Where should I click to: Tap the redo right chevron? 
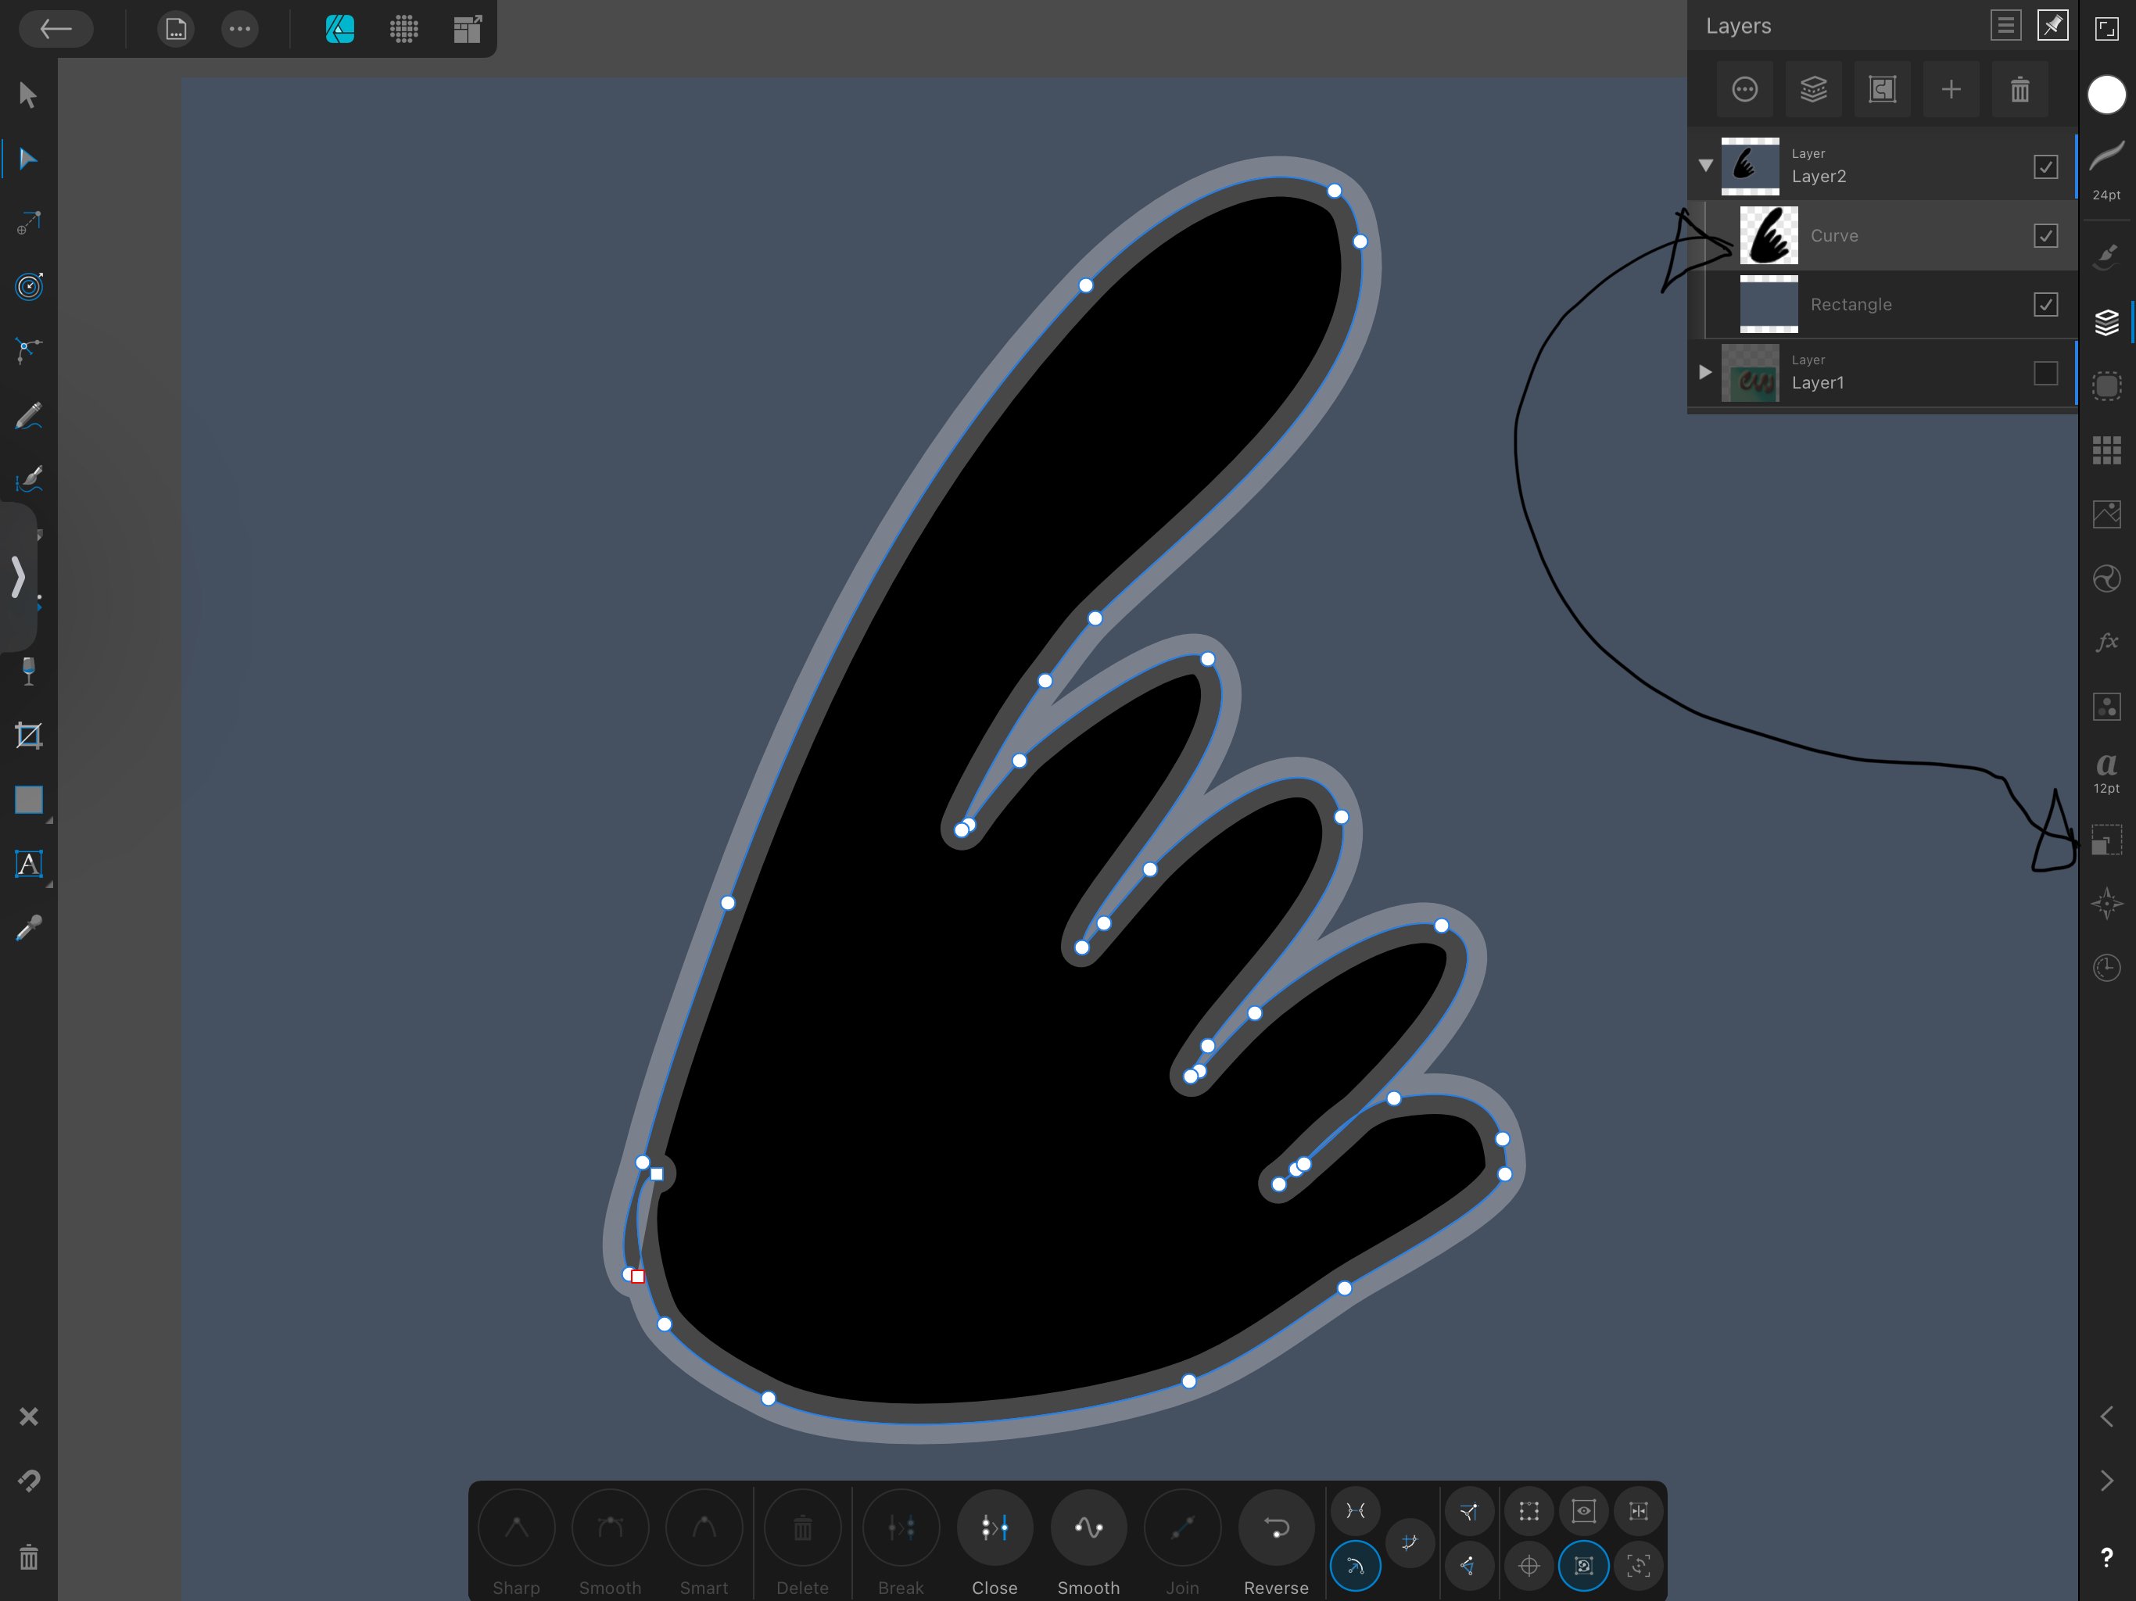2106,1481
